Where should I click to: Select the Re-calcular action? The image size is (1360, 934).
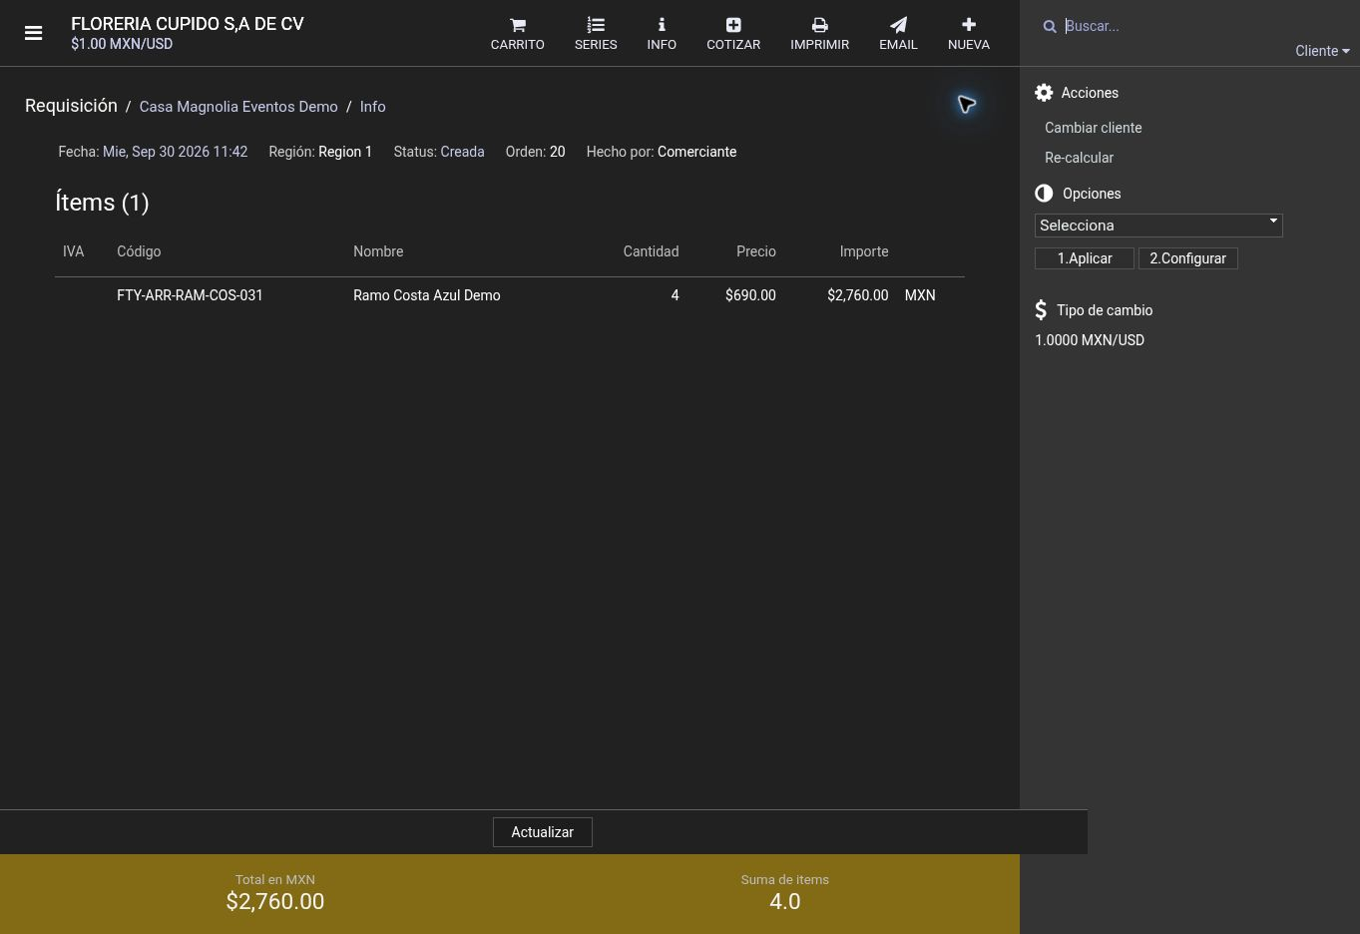pos(1079,158)
